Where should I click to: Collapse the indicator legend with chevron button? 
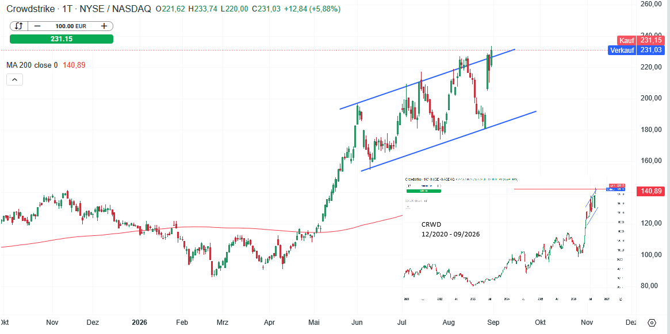tap(14, 79)
